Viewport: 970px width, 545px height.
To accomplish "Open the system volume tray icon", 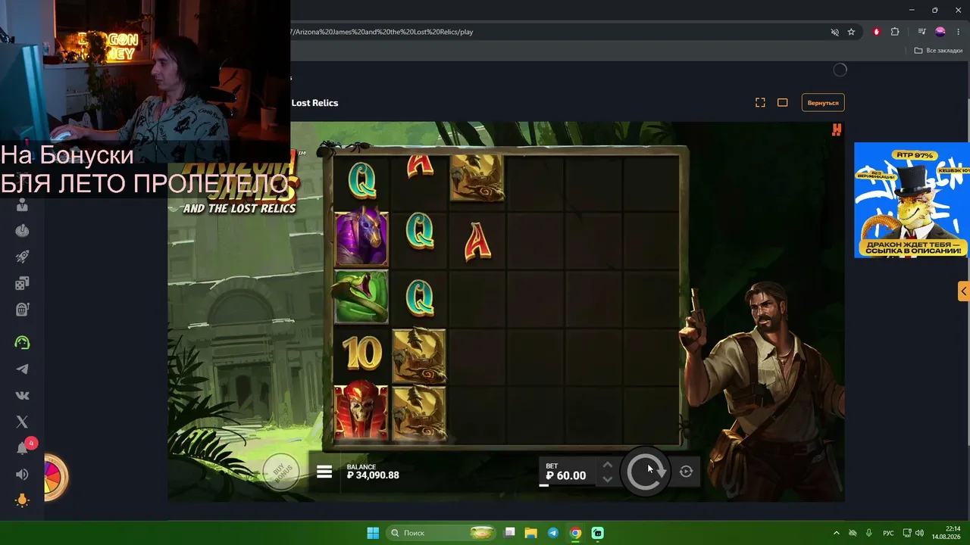I will point(919,533).
